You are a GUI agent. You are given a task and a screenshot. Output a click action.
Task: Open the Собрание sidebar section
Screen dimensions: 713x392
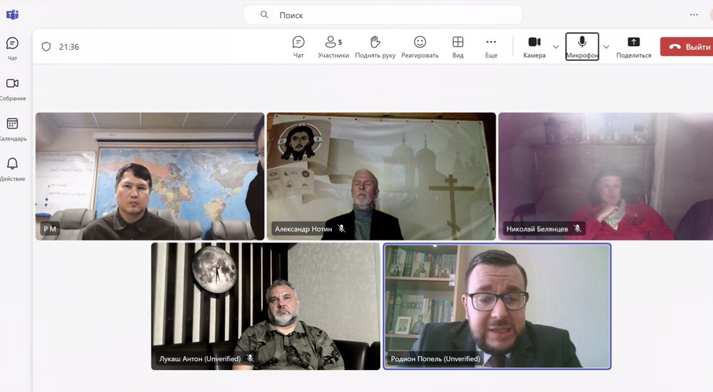[x=12, y=89]
